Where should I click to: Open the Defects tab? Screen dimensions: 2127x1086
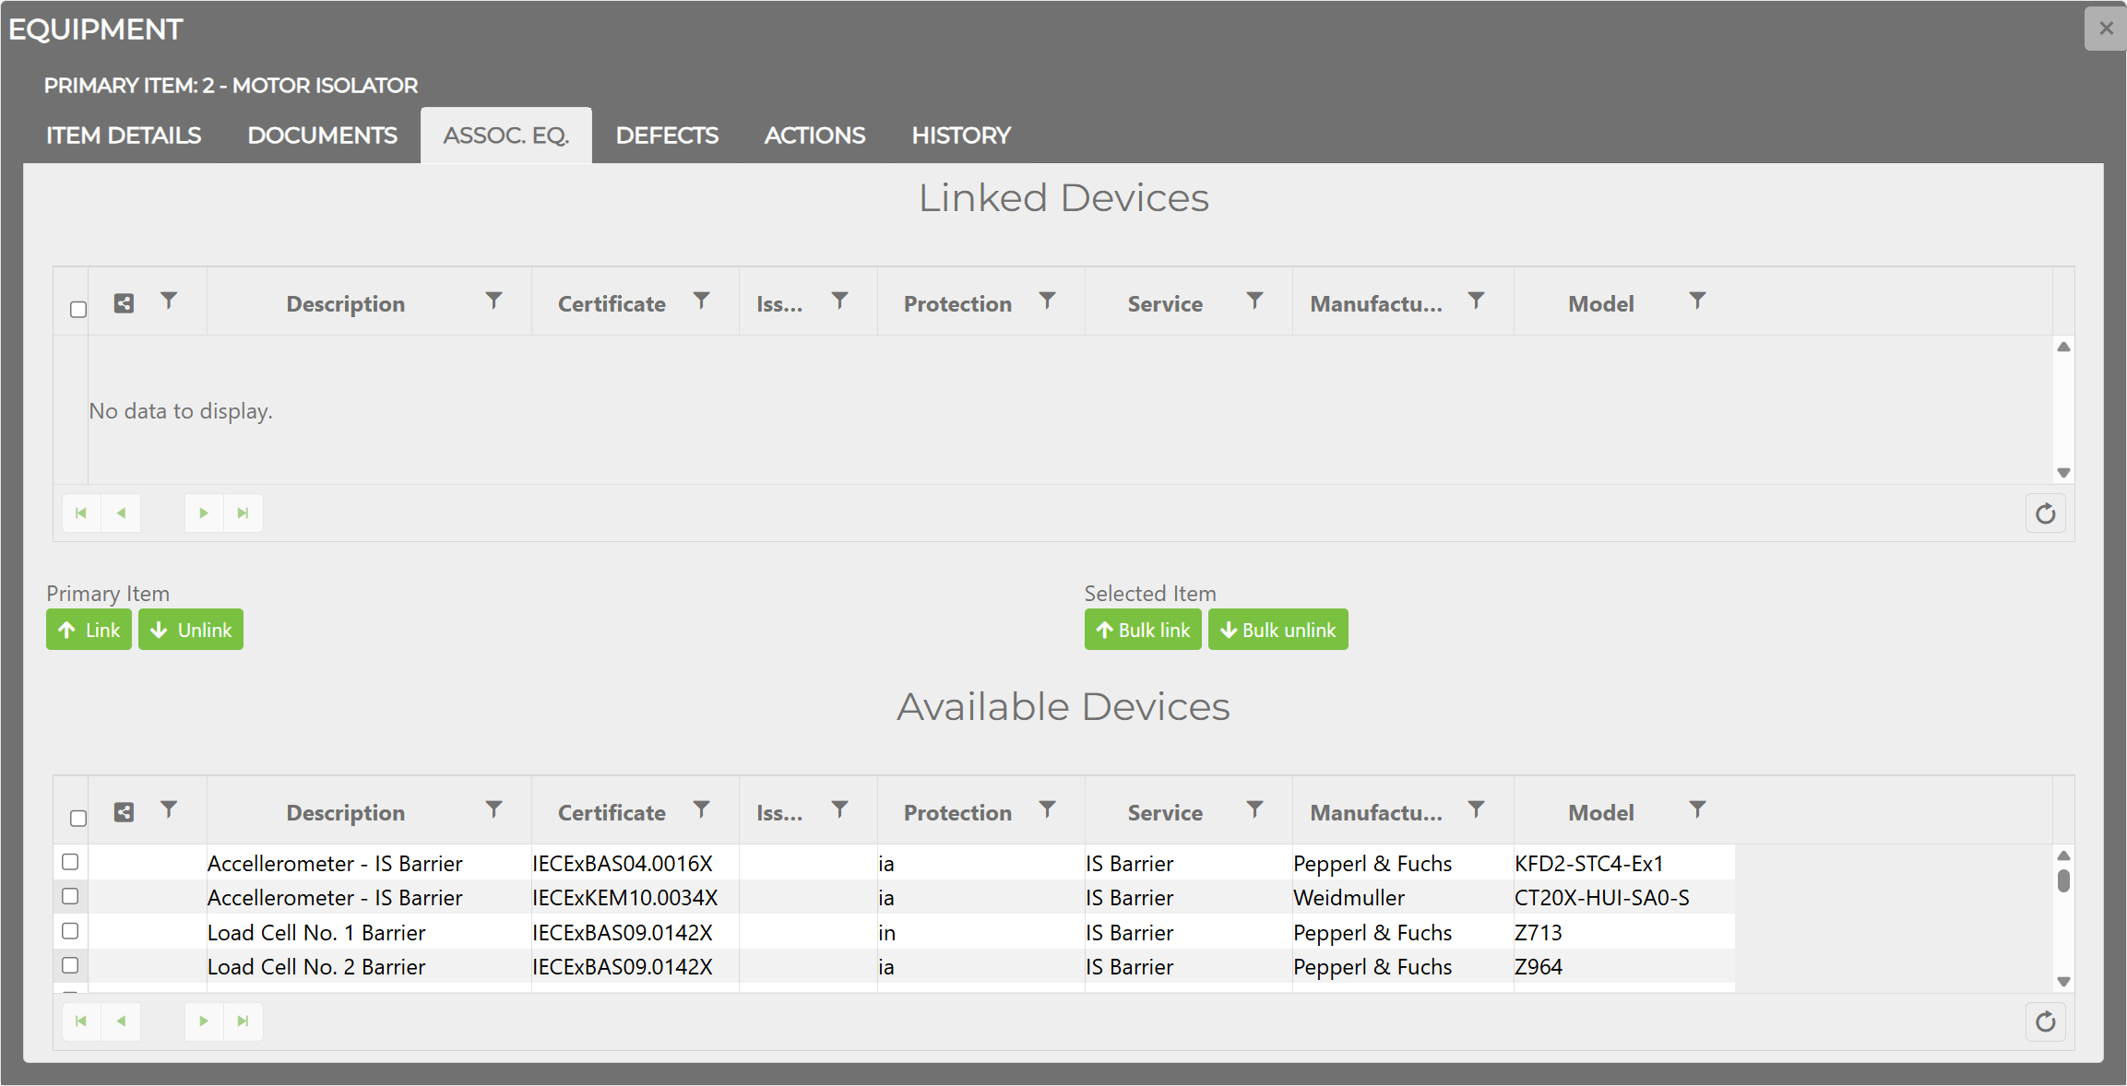(x=667, y=136)
